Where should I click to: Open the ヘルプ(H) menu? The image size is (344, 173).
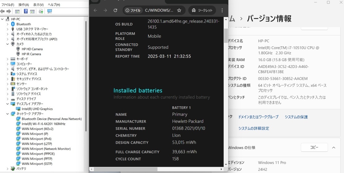click(x=54, y=5)
